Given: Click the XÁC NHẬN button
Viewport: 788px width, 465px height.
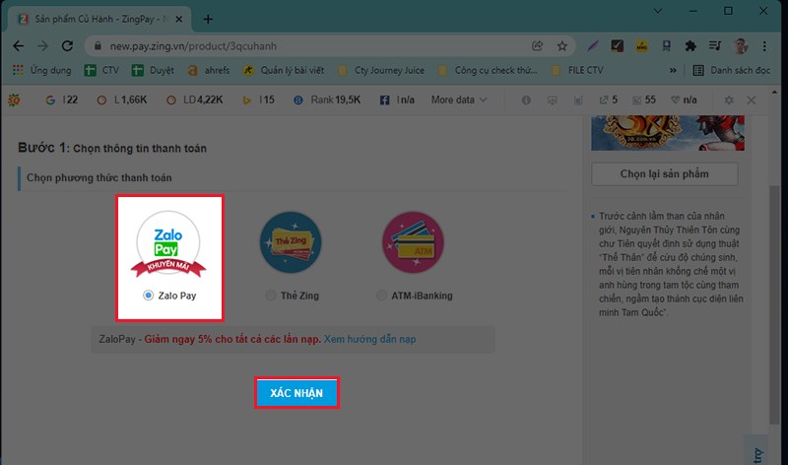Looking at the screenshot, I should tap(296, 393).
